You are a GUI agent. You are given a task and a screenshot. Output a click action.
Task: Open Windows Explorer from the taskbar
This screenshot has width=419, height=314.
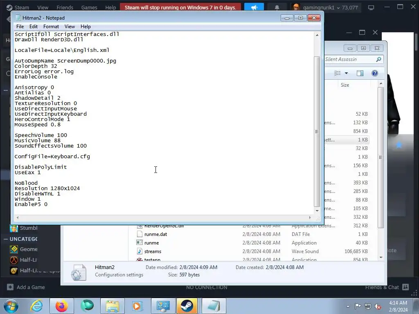[x=113, y=306]
